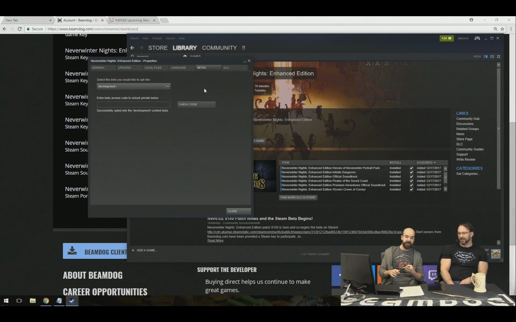Click the Add a Game plus icon

point(133,250)
